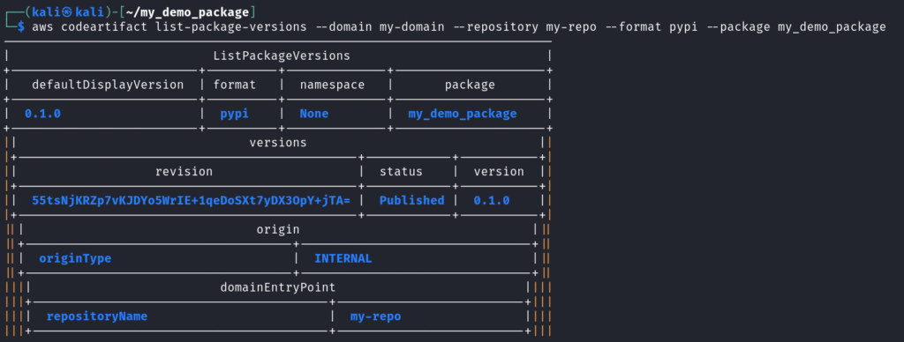This screenshot has width=904, height=342.
Task: Click the 'INTERNAL' origin type value
Action: pyautogui.click(x=343, y=258)
